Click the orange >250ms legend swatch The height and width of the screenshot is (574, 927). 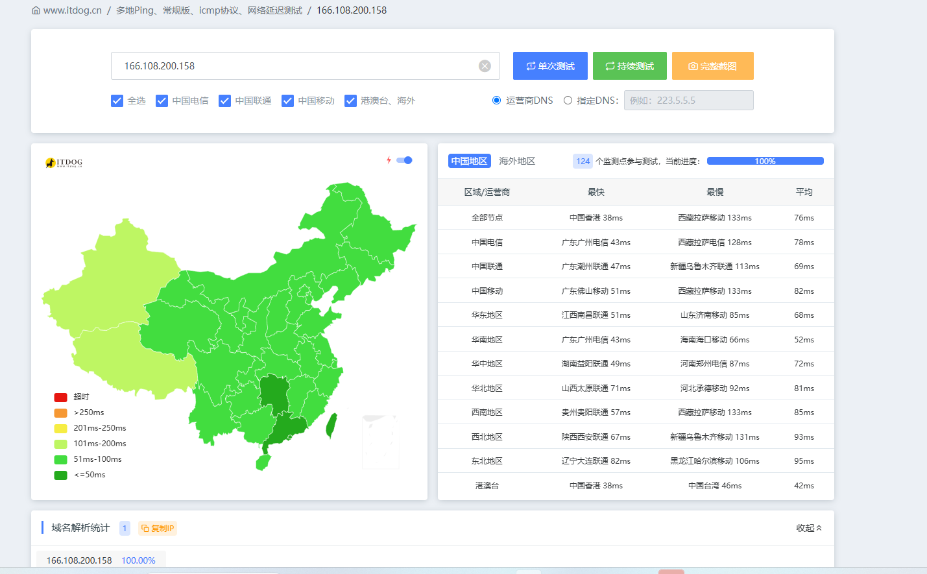[60, 413]
